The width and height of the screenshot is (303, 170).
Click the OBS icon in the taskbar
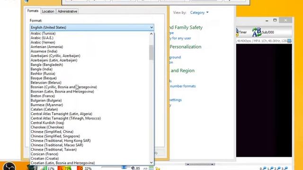click(x=9, y=166)
